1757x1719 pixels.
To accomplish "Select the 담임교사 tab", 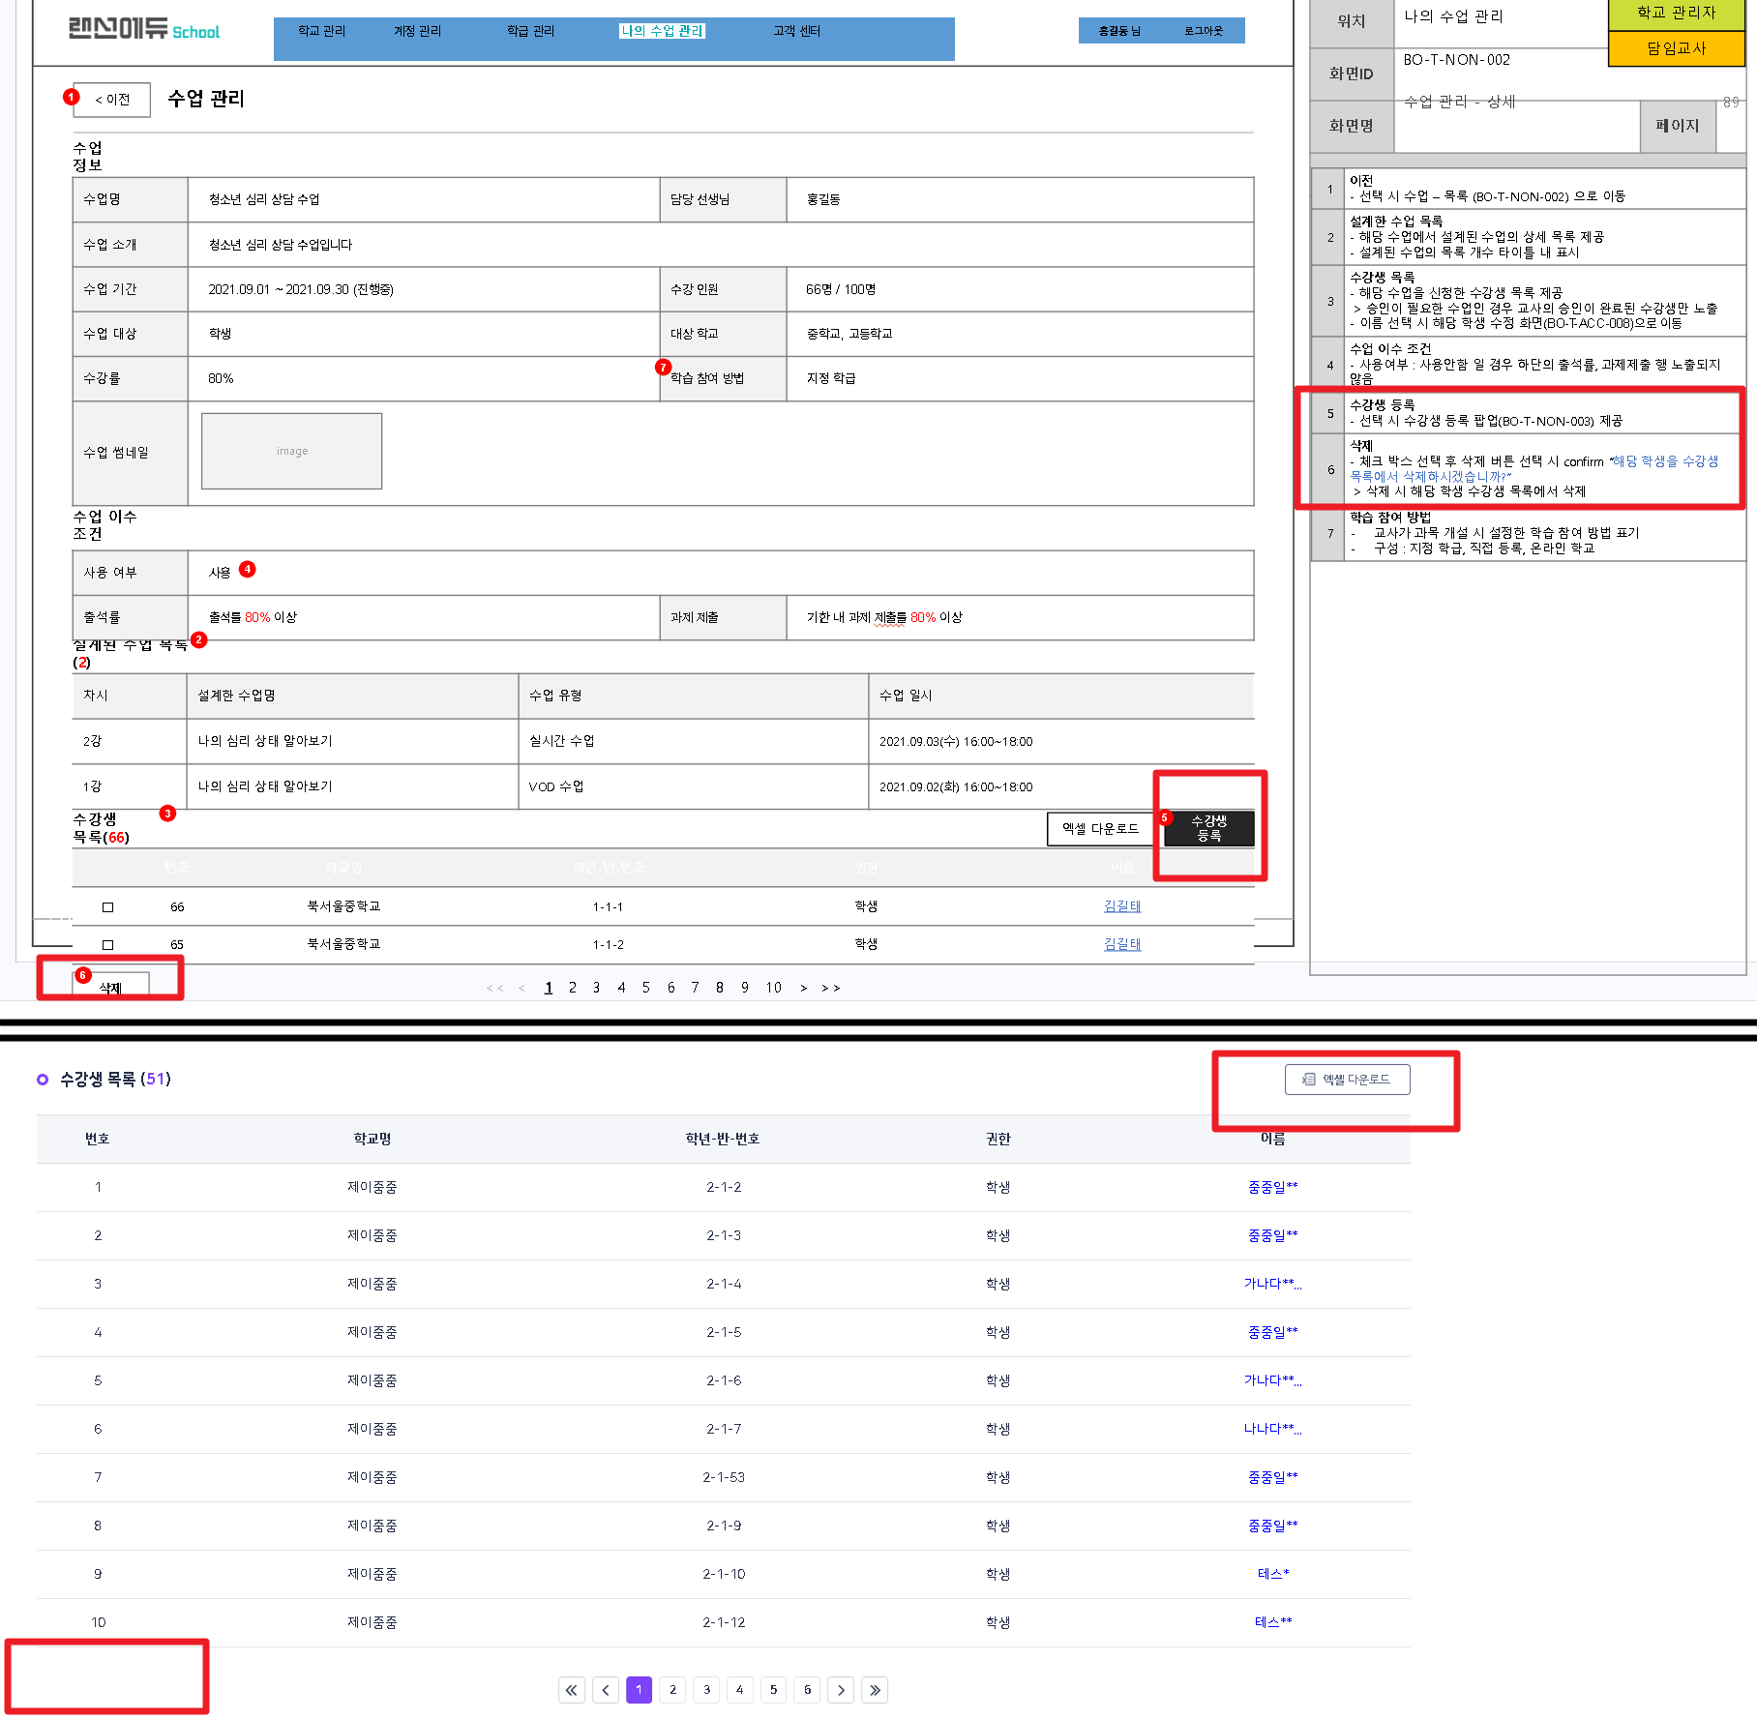I will 1676,48.
